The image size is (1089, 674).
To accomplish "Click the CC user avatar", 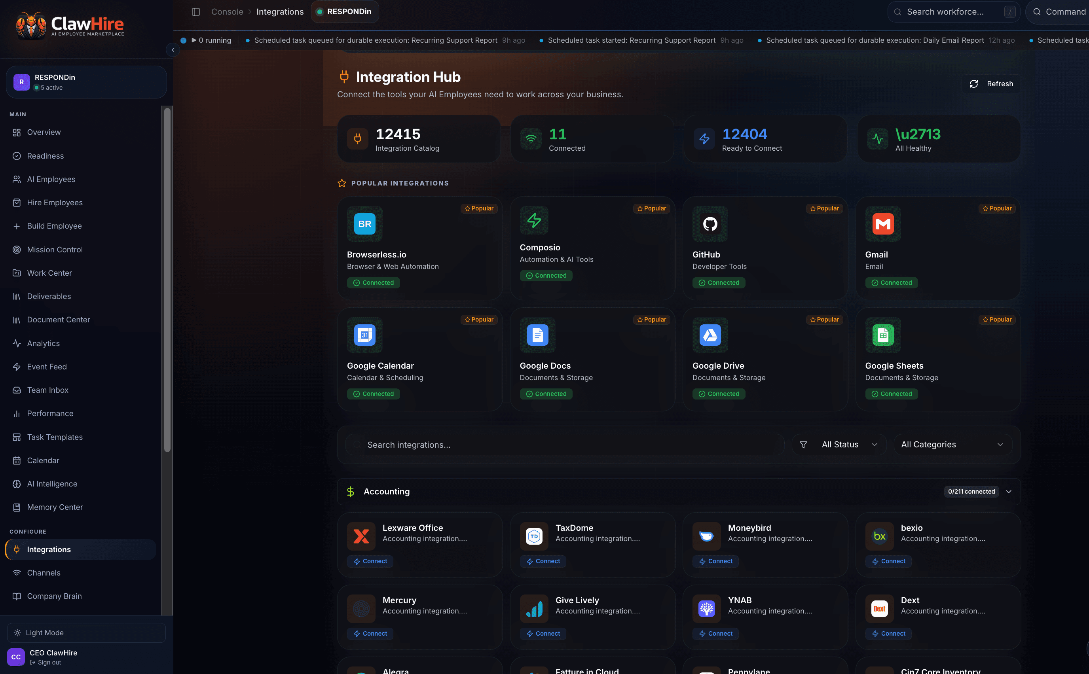I will point(16,657).
